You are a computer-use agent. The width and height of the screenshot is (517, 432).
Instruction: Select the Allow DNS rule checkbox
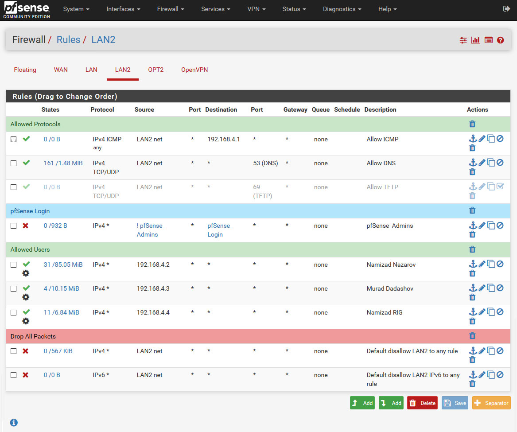tap(14, 163)
